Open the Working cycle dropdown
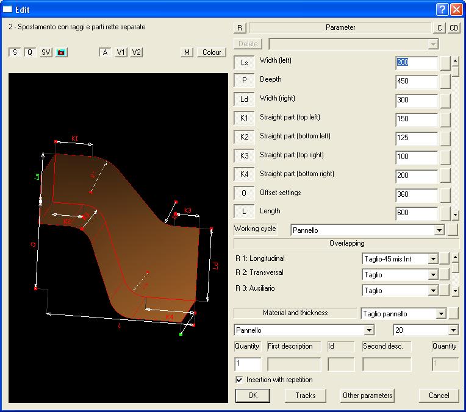Image resolution: width=466 pixels, height=412 pixels. click(x=438, y=230)
